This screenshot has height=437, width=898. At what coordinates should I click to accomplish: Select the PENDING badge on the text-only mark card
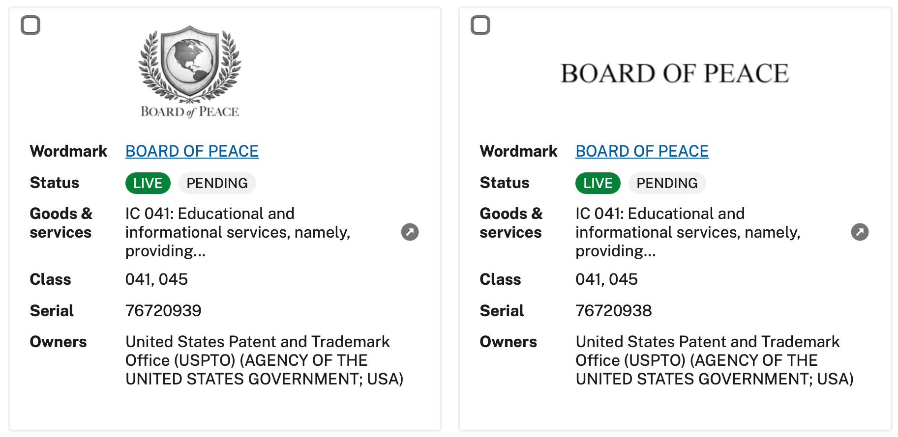(x=667, y=183)
